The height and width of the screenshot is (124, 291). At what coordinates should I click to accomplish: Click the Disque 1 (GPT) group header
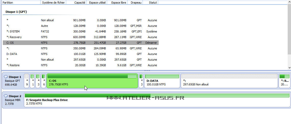(16, 12)
